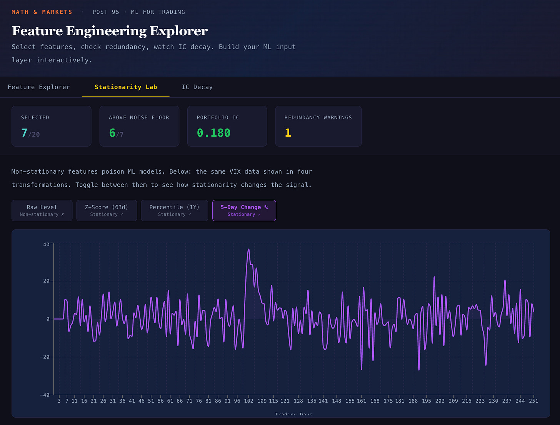Click the x-axis label 161

click(361, 401)
